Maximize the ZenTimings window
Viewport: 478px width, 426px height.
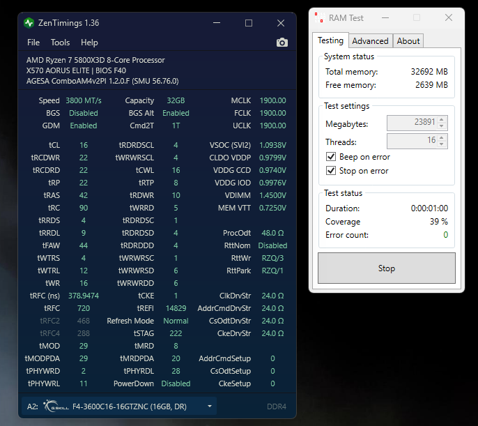(249, 23)
